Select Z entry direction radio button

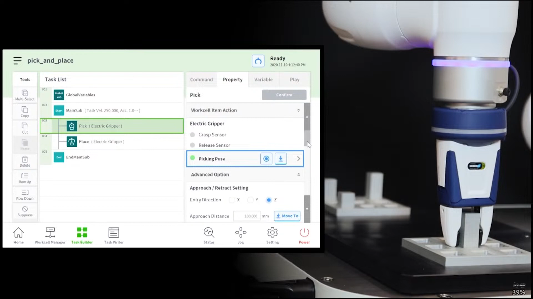click(269, 200)
